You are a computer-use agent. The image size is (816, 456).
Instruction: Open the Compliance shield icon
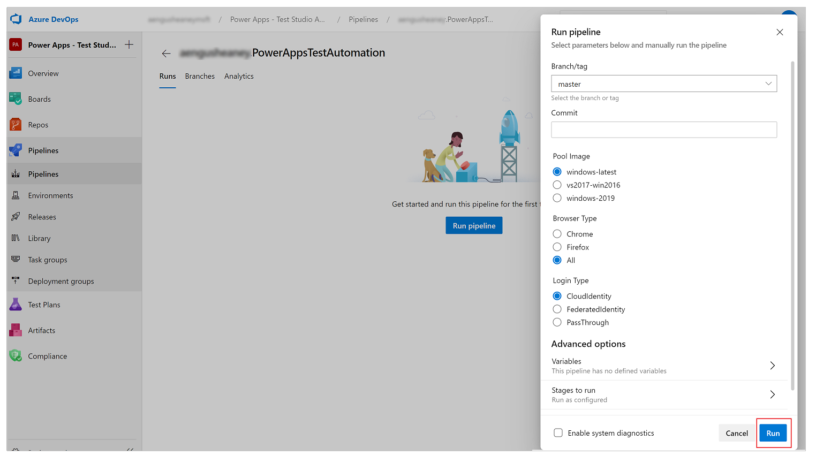pos(16,356)
